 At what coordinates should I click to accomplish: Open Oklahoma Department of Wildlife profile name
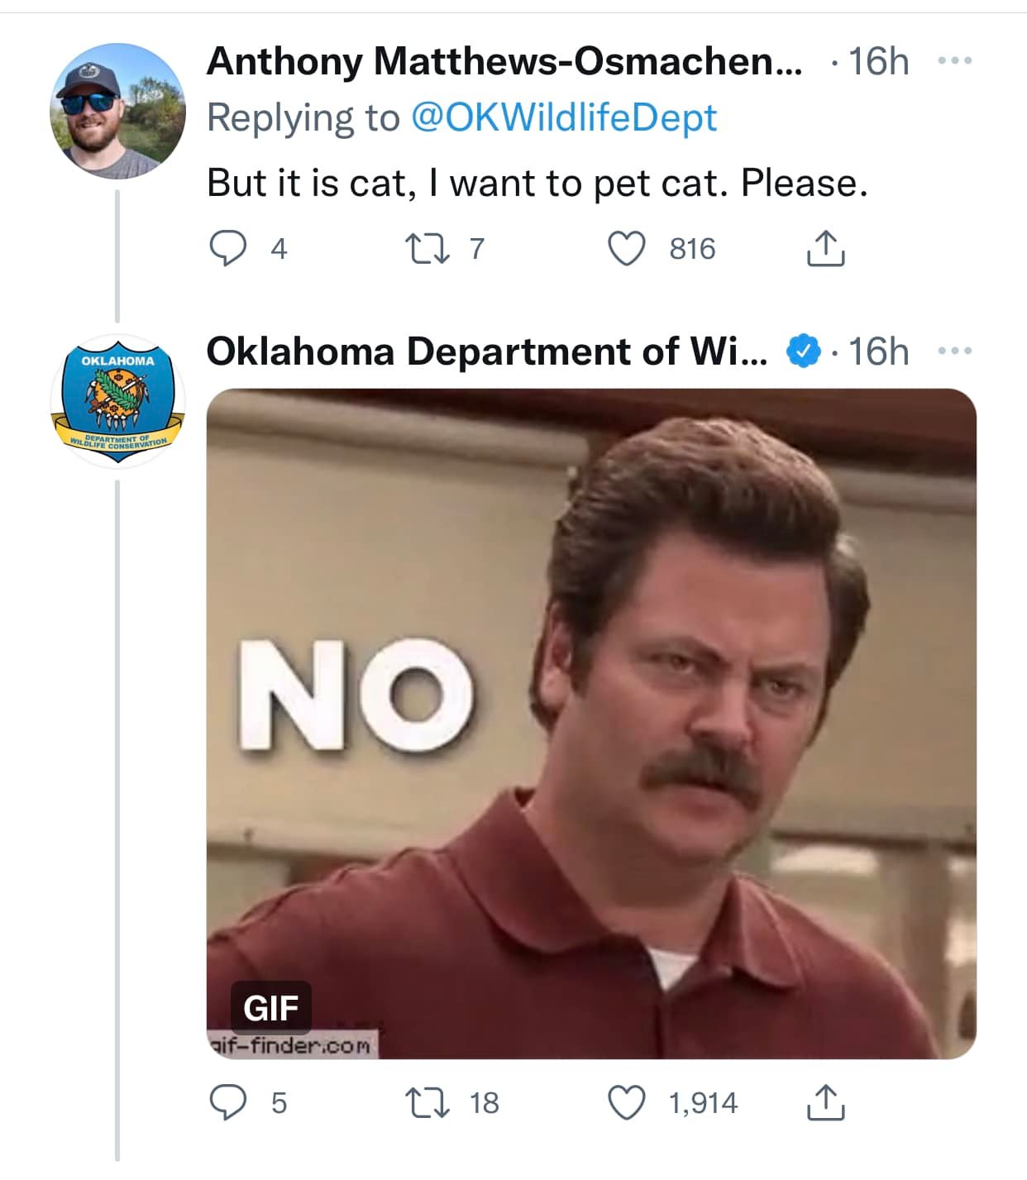[x=486, y=351]
